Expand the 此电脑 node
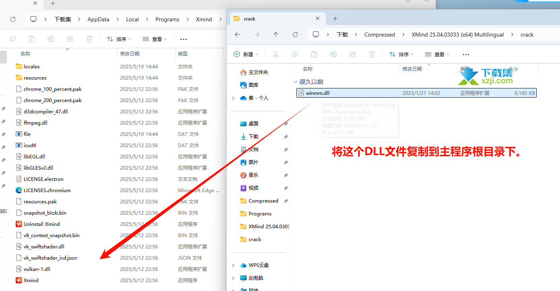This screenshot has height=291, width=560. [233, 278]
